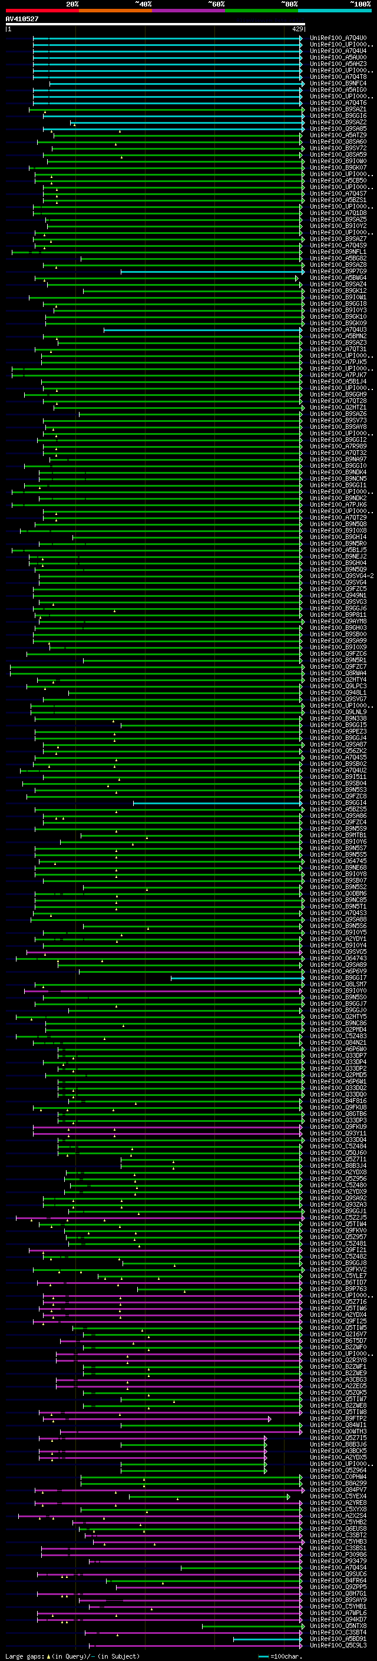Select hit label UniRef100_B9GK07

(x=338, y=168)
